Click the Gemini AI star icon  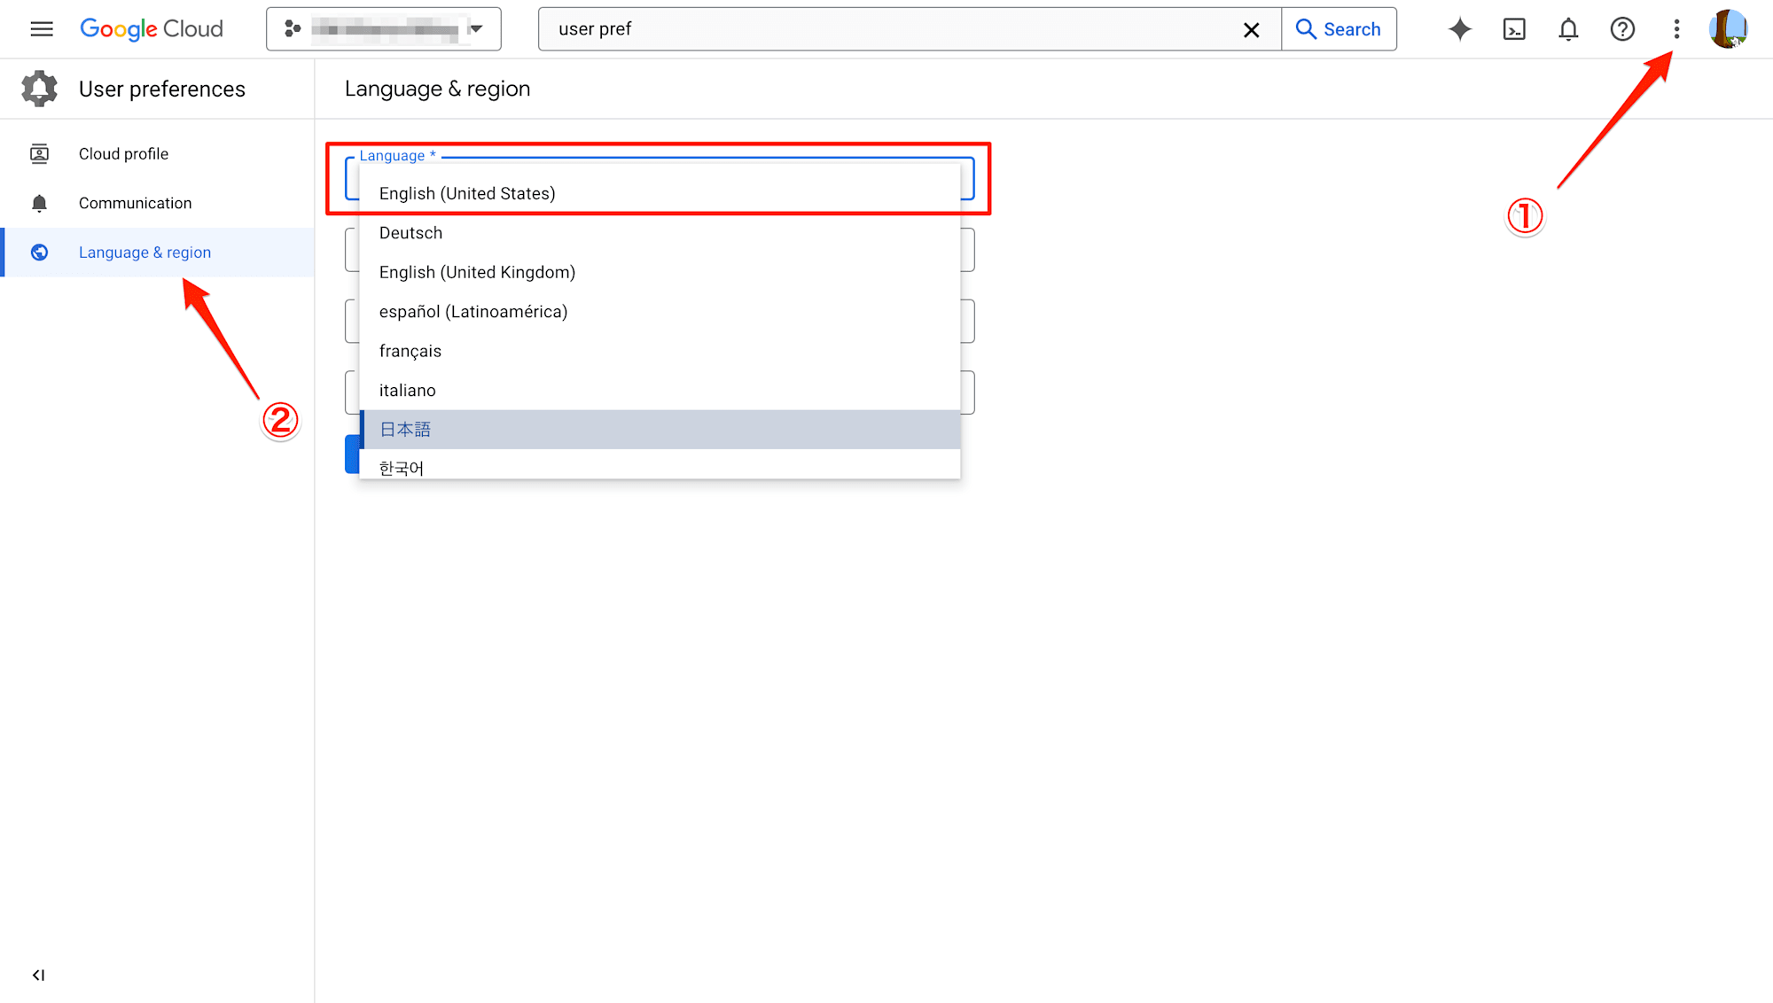point(1457,29)
